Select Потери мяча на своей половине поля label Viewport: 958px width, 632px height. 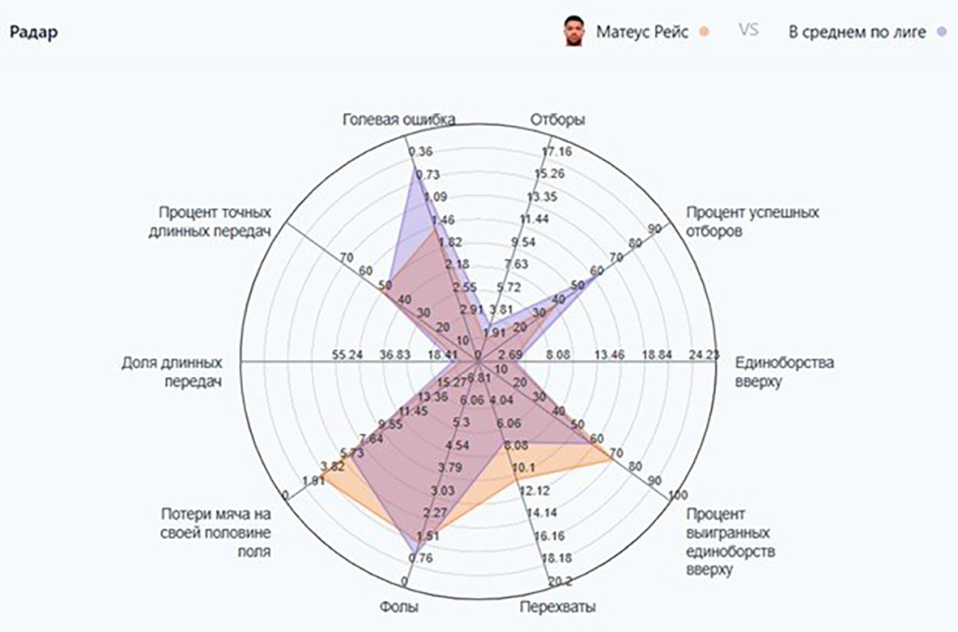(215, 533)
